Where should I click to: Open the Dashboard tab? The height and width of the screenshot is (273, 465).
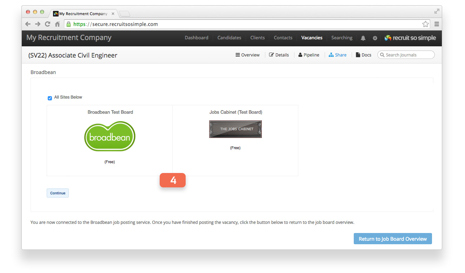[197, 38]
